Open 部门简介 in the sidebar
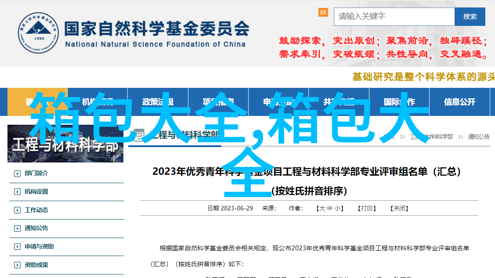Viewport: 495px width, 278px height. (36, 173)
